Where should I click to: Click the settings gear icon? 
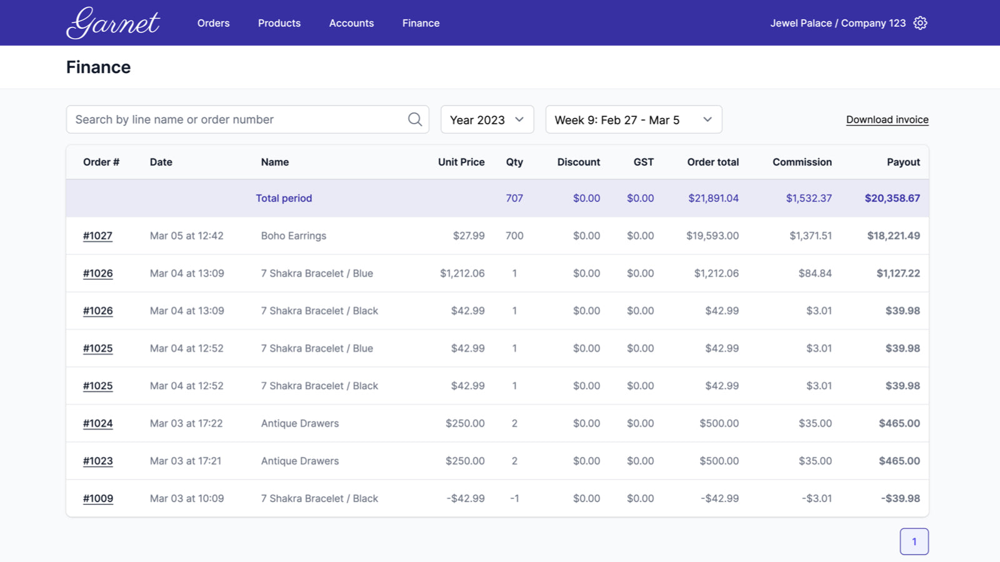(x=920, y=23)
